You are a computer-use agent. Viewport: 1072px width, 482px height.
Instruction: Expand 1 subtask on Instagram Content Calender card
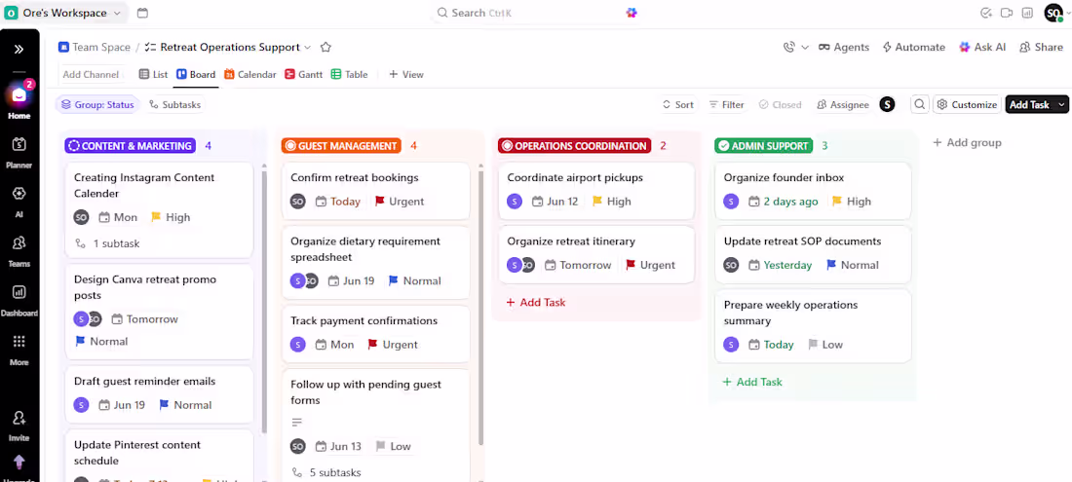coord(106,243)
